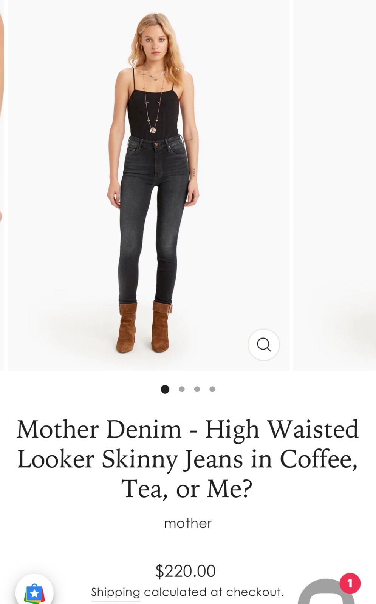Show the next product image on right edge
376x604 pixels.
point(335,185)
